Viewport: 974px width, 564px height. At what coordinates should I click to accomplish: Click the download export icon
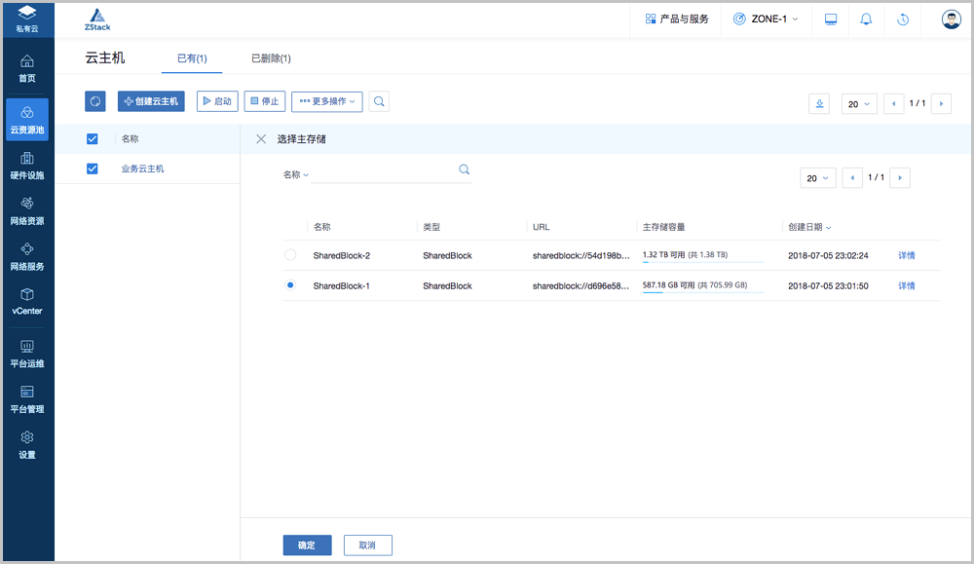click(819, 104)
